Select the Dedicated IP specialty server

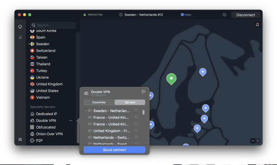[x=46, y=114]
